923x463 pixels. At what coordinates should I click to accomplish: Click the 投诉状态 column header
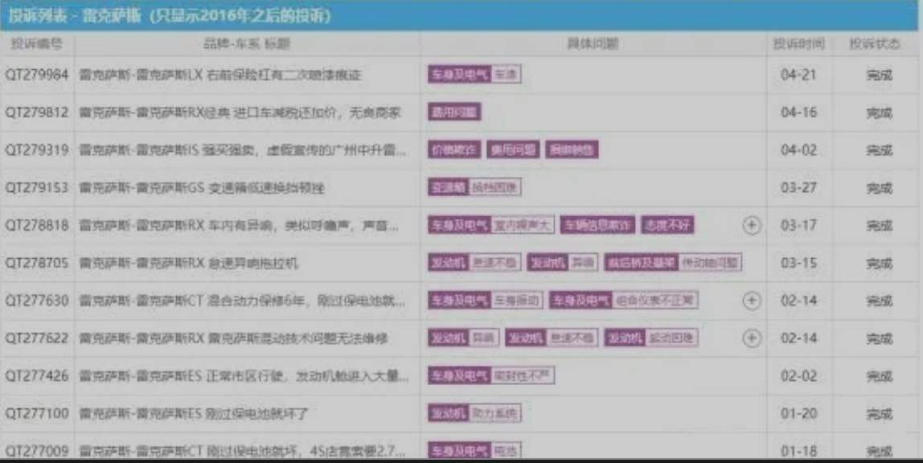pos(878,43)
